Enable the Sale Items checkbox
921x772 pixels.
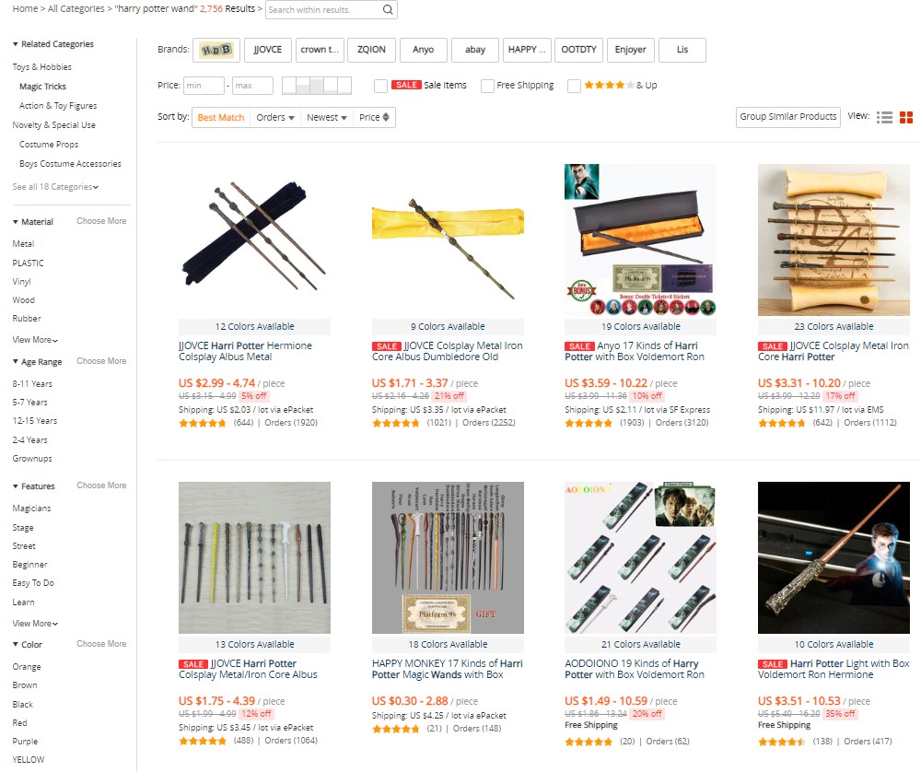[x=380, y=86]
